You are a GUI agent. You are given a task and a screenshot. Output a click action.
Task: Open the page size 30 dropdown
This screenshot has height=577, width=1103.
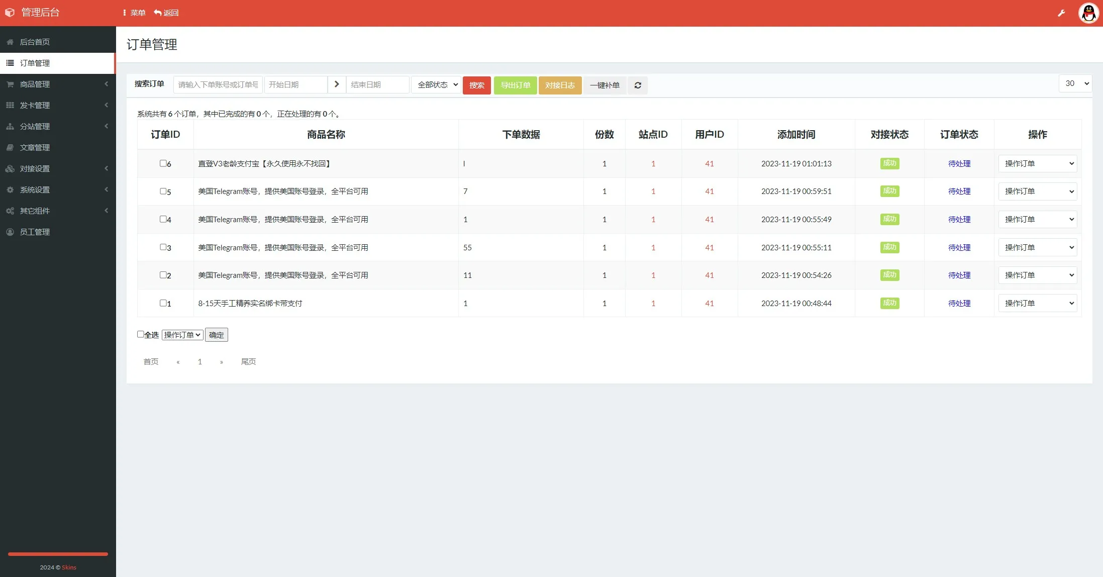click(1075, 83)
